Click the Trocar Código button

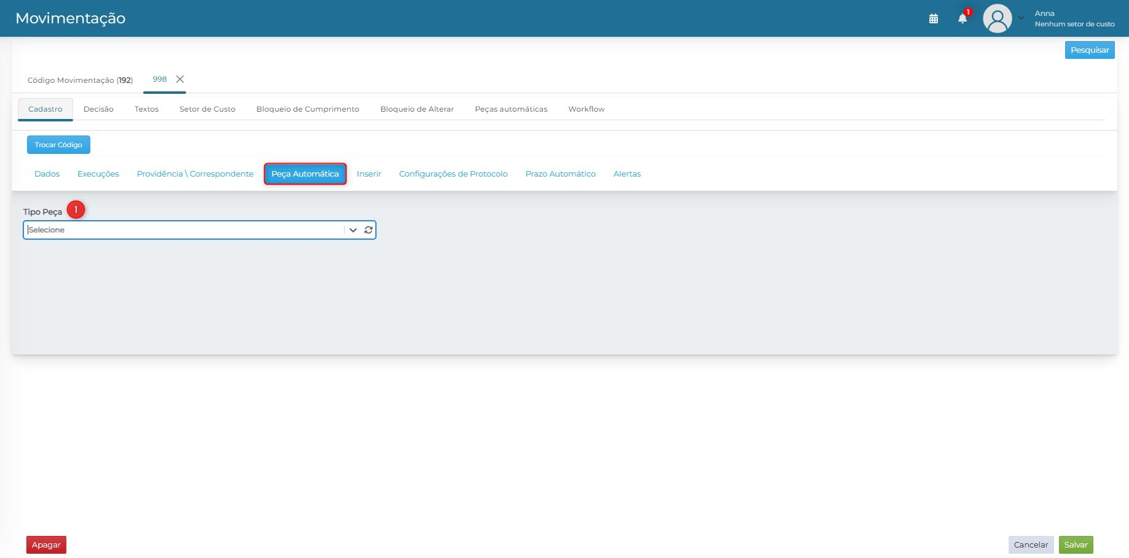click(58, 145)
